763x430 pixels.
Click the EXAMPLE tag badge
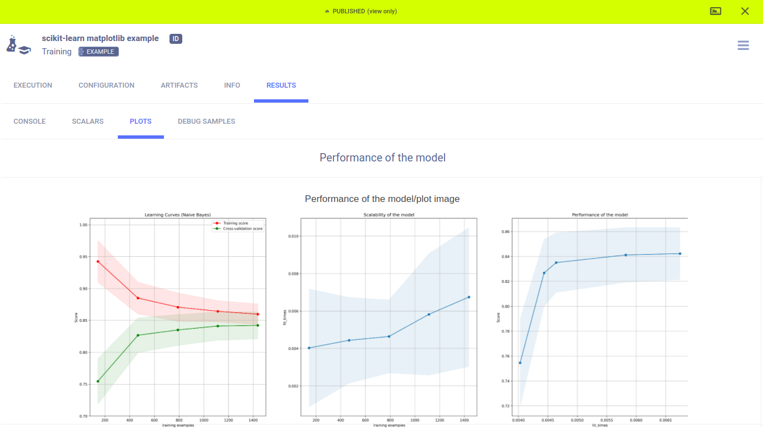(x=98, y=52)
